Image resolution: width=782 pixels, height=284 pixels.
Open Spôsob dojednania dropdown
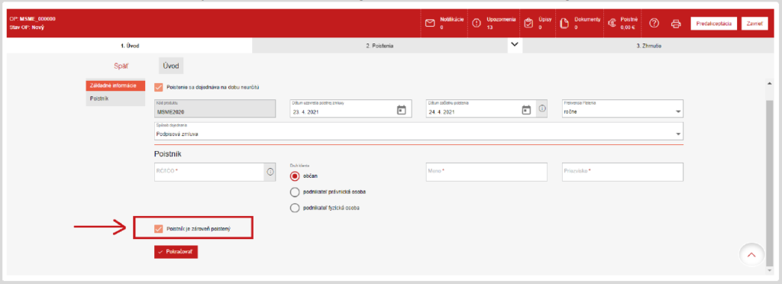pyautogui.click(x=419, y=131)
